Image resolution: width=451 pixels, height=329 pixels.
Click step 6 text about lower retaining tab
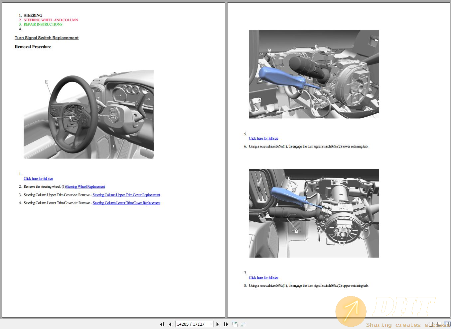click(x=308, y=147)
